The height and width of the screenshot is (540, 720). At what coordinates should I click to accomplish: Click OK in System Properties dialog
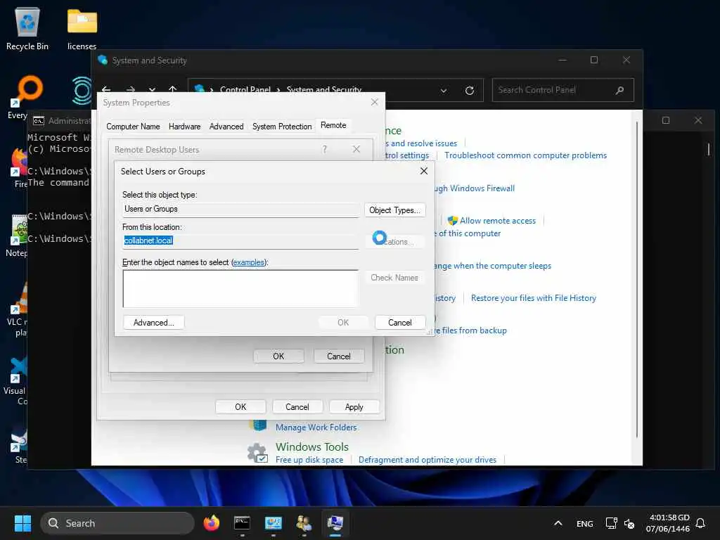[240, 407]
